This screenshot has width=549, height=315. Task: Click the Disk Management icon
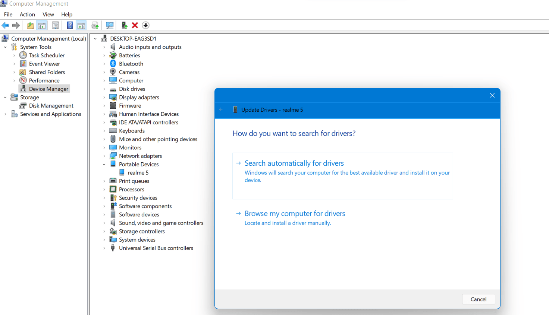click(23, 106)
